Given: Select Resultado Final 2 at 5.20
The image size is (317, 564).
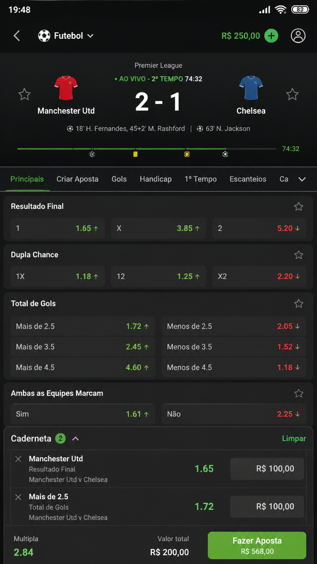Looking at the screenshot, I should [259, 228].
